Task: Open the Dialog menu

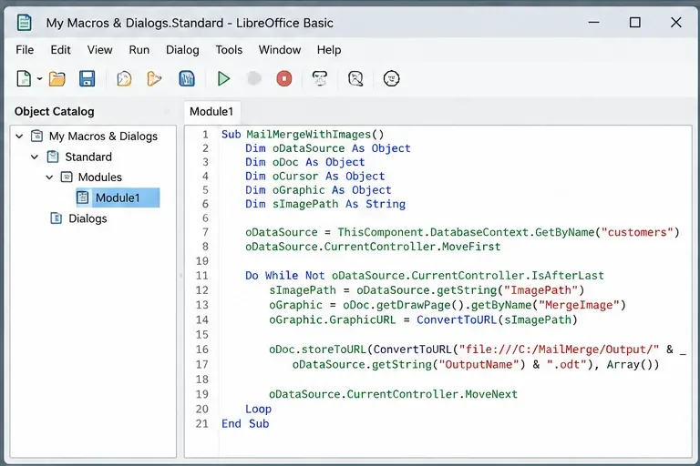Action: pos(182,50)
